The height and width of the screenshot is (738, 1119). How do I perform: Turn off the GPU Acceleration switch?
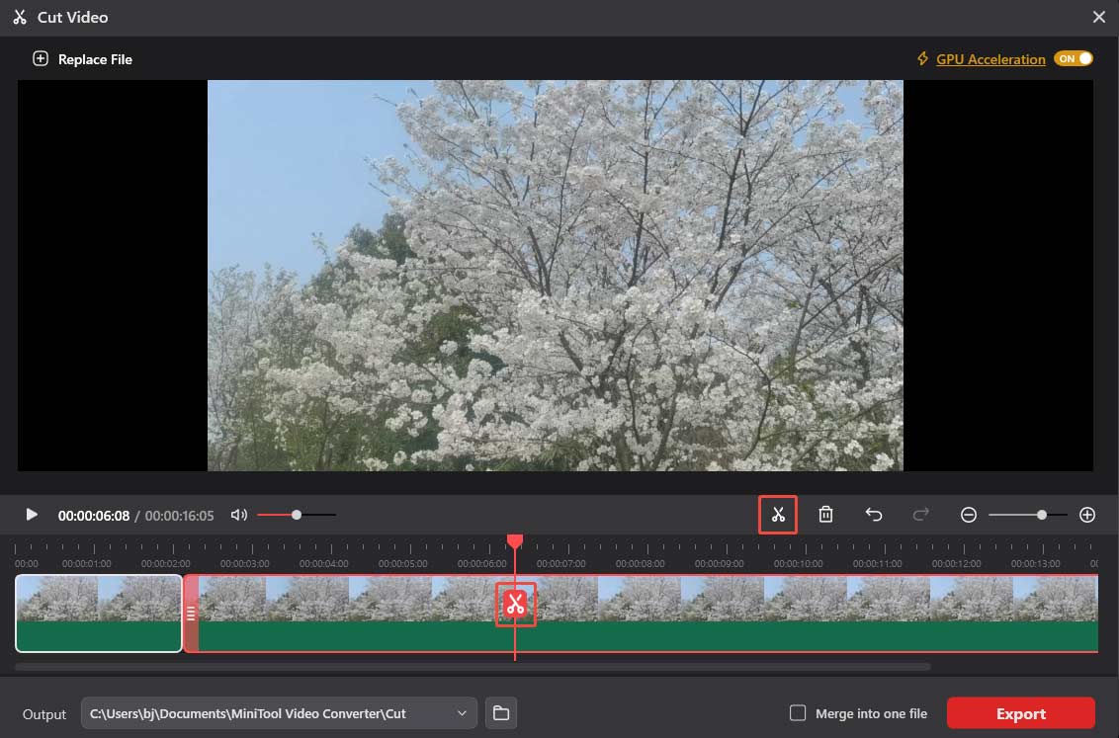[1074, 58]
